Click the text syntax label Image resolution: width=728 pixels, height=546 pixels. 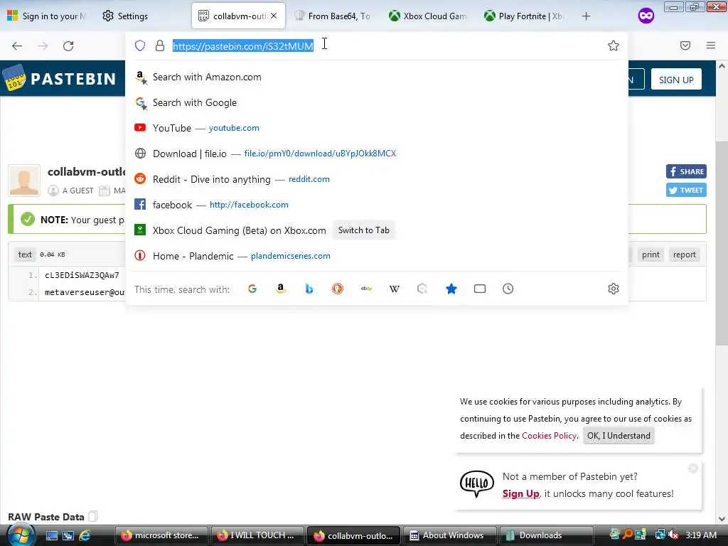tap(25, 255)
